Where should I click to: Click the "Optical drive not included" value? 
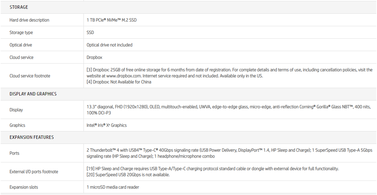109,45
